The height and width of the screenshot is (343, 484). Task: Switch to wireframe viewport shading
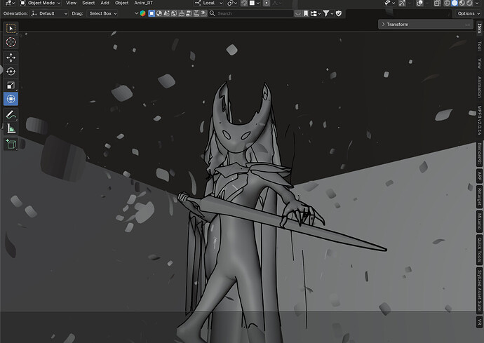447,3
